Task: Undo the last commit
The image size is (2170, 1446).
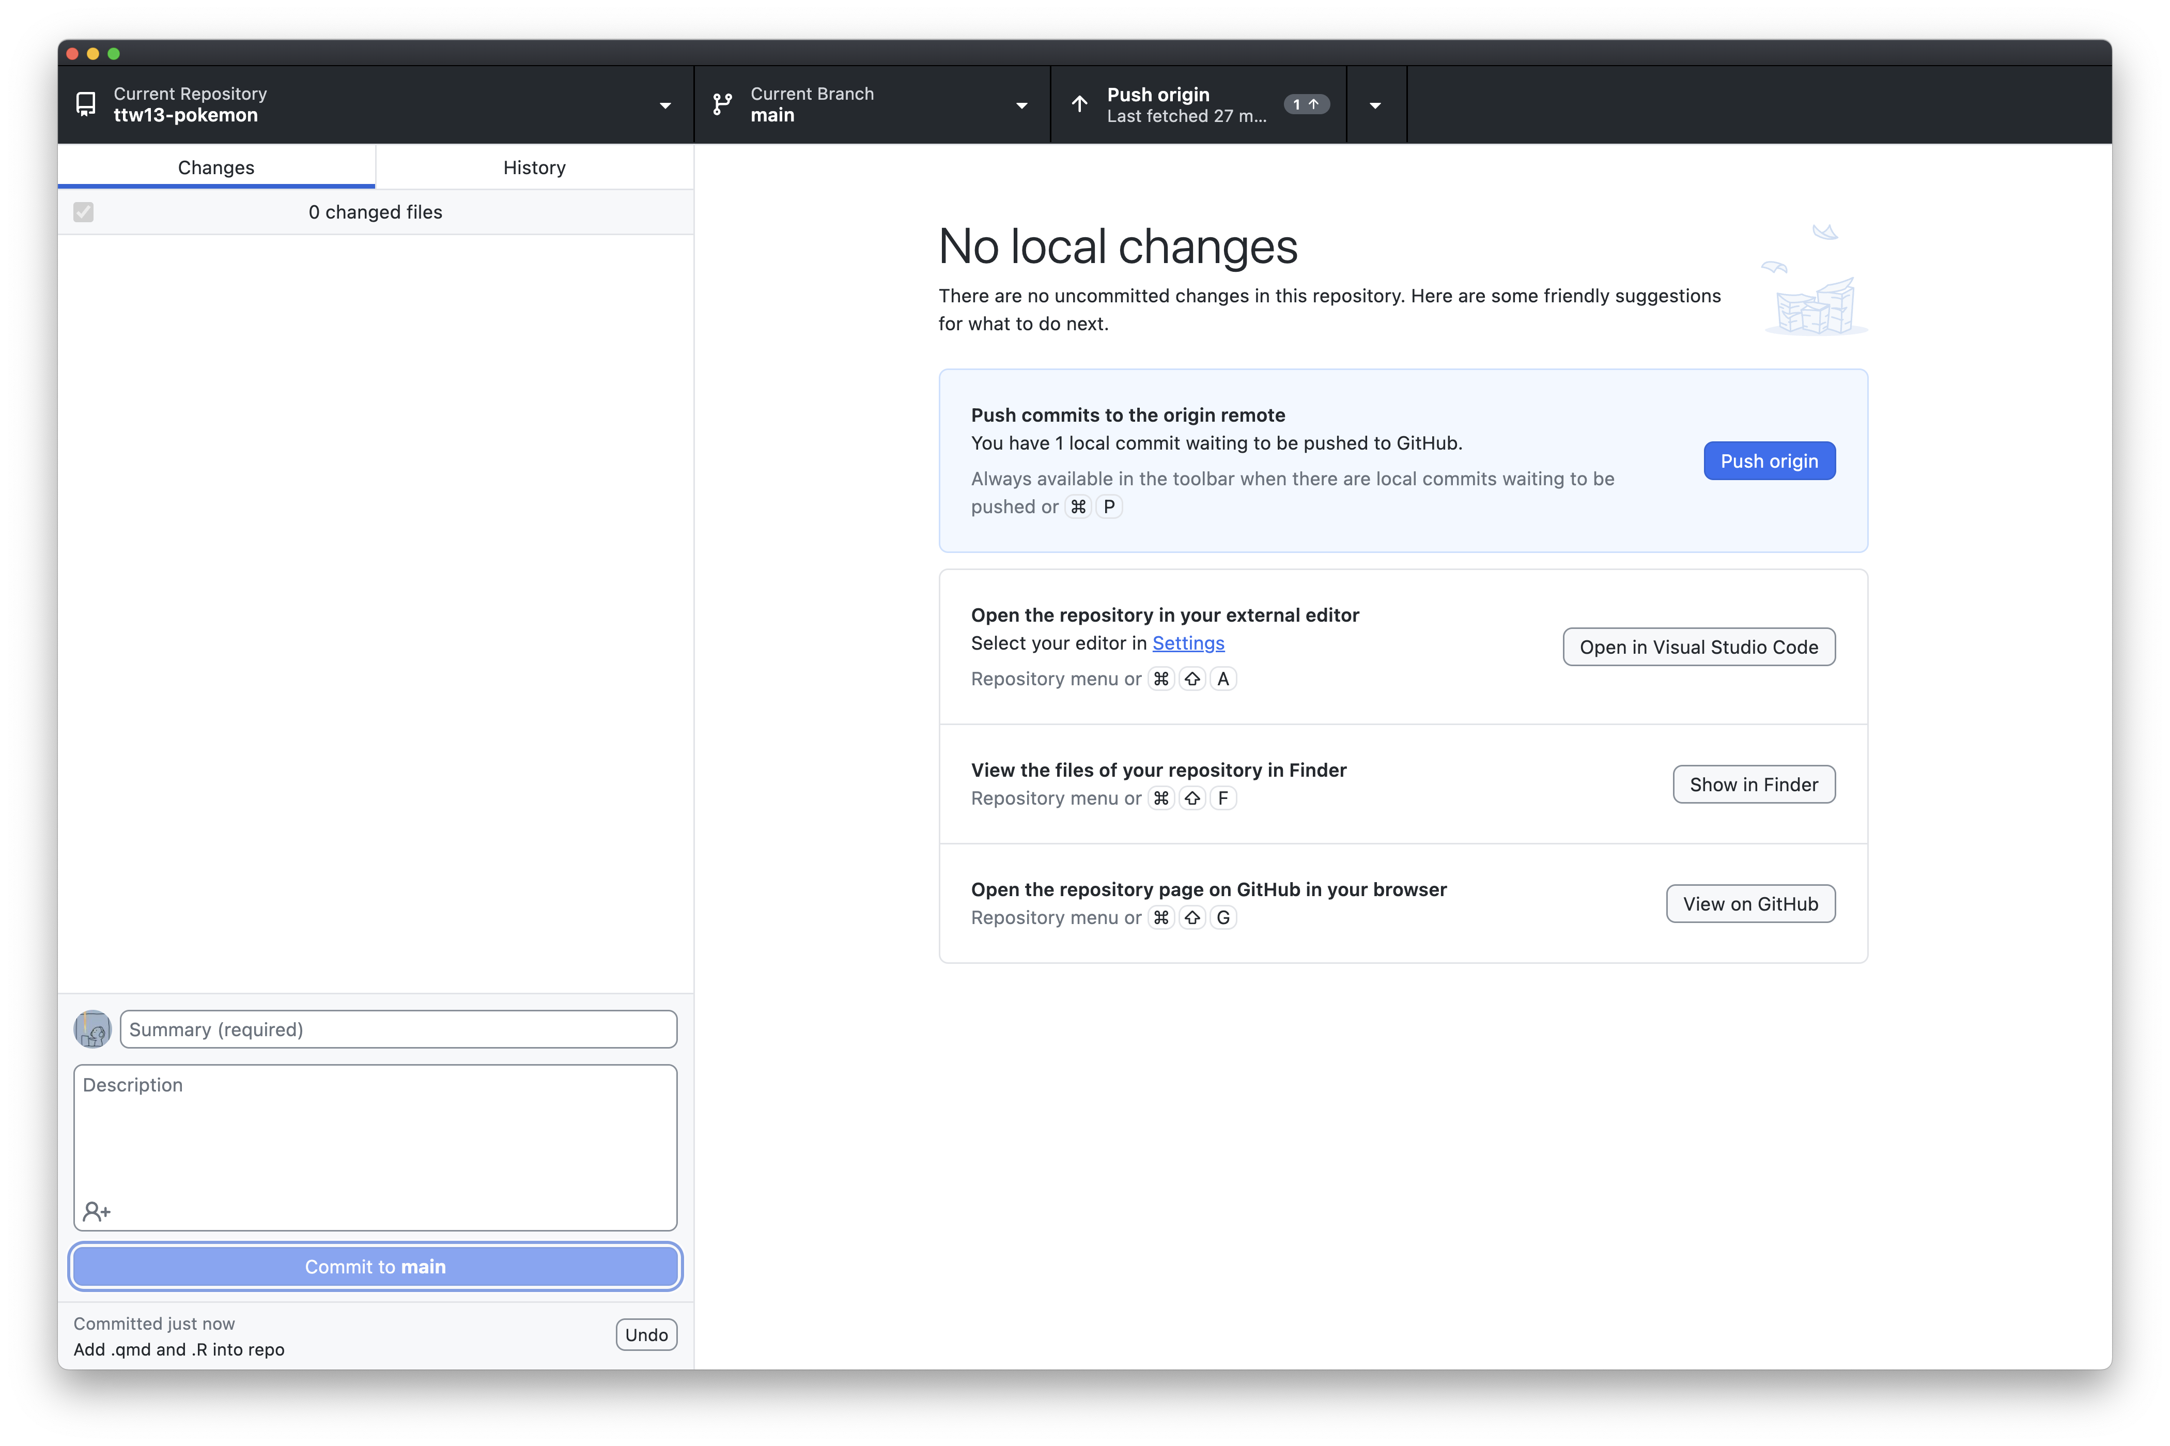Action: click(x=646, y=1334)
